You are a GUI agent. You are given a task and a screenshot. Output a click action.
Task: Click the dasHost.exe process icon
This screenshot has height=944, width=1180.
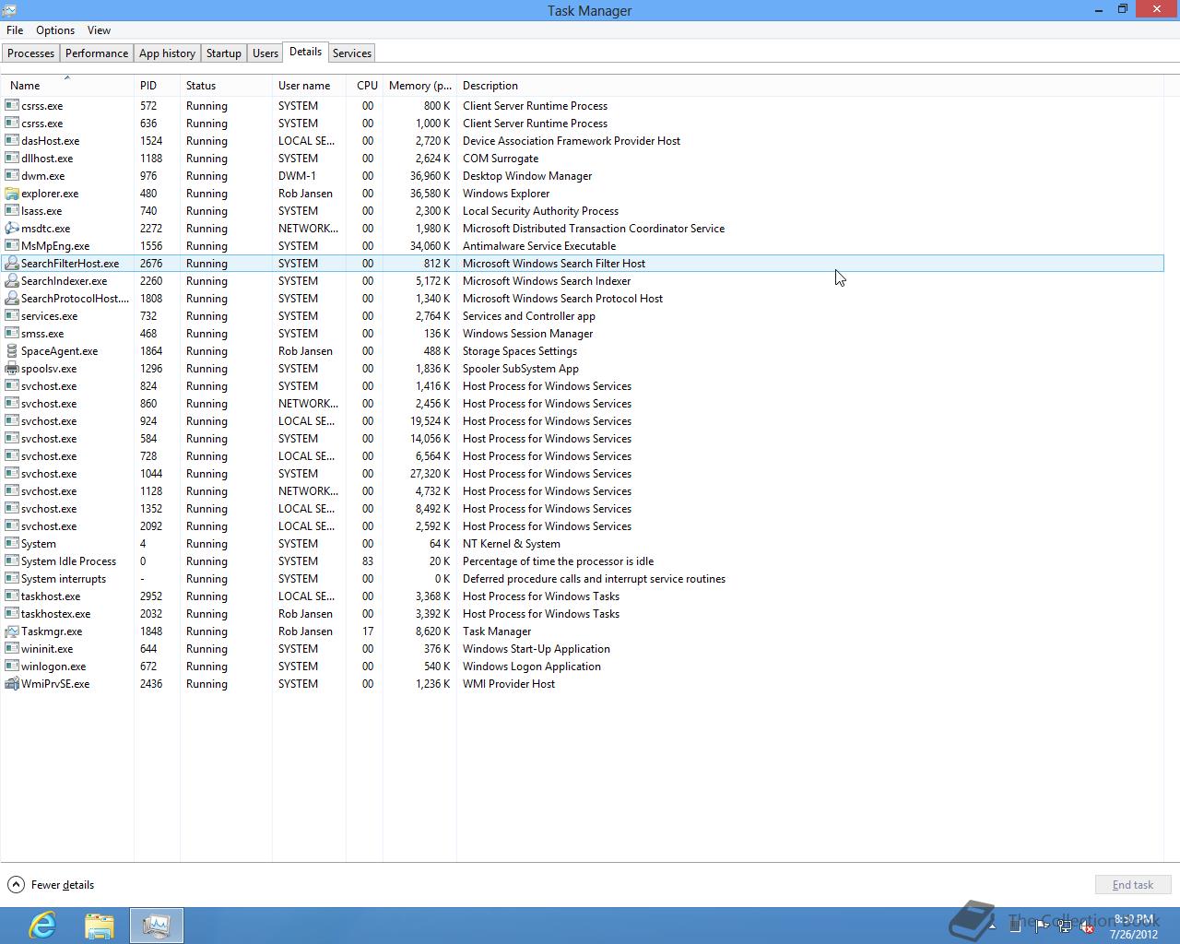(12, 141)
